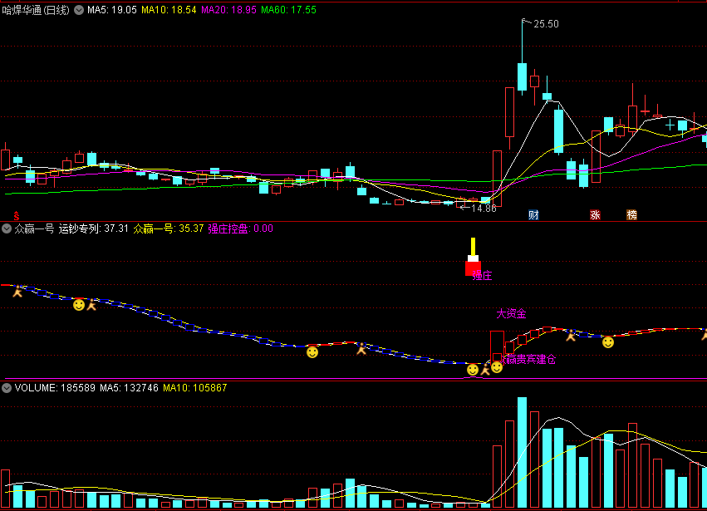Click the 众赢贵宾建仓 annotation label
This screenshot has height=511, width=707.
pos(528,360)
